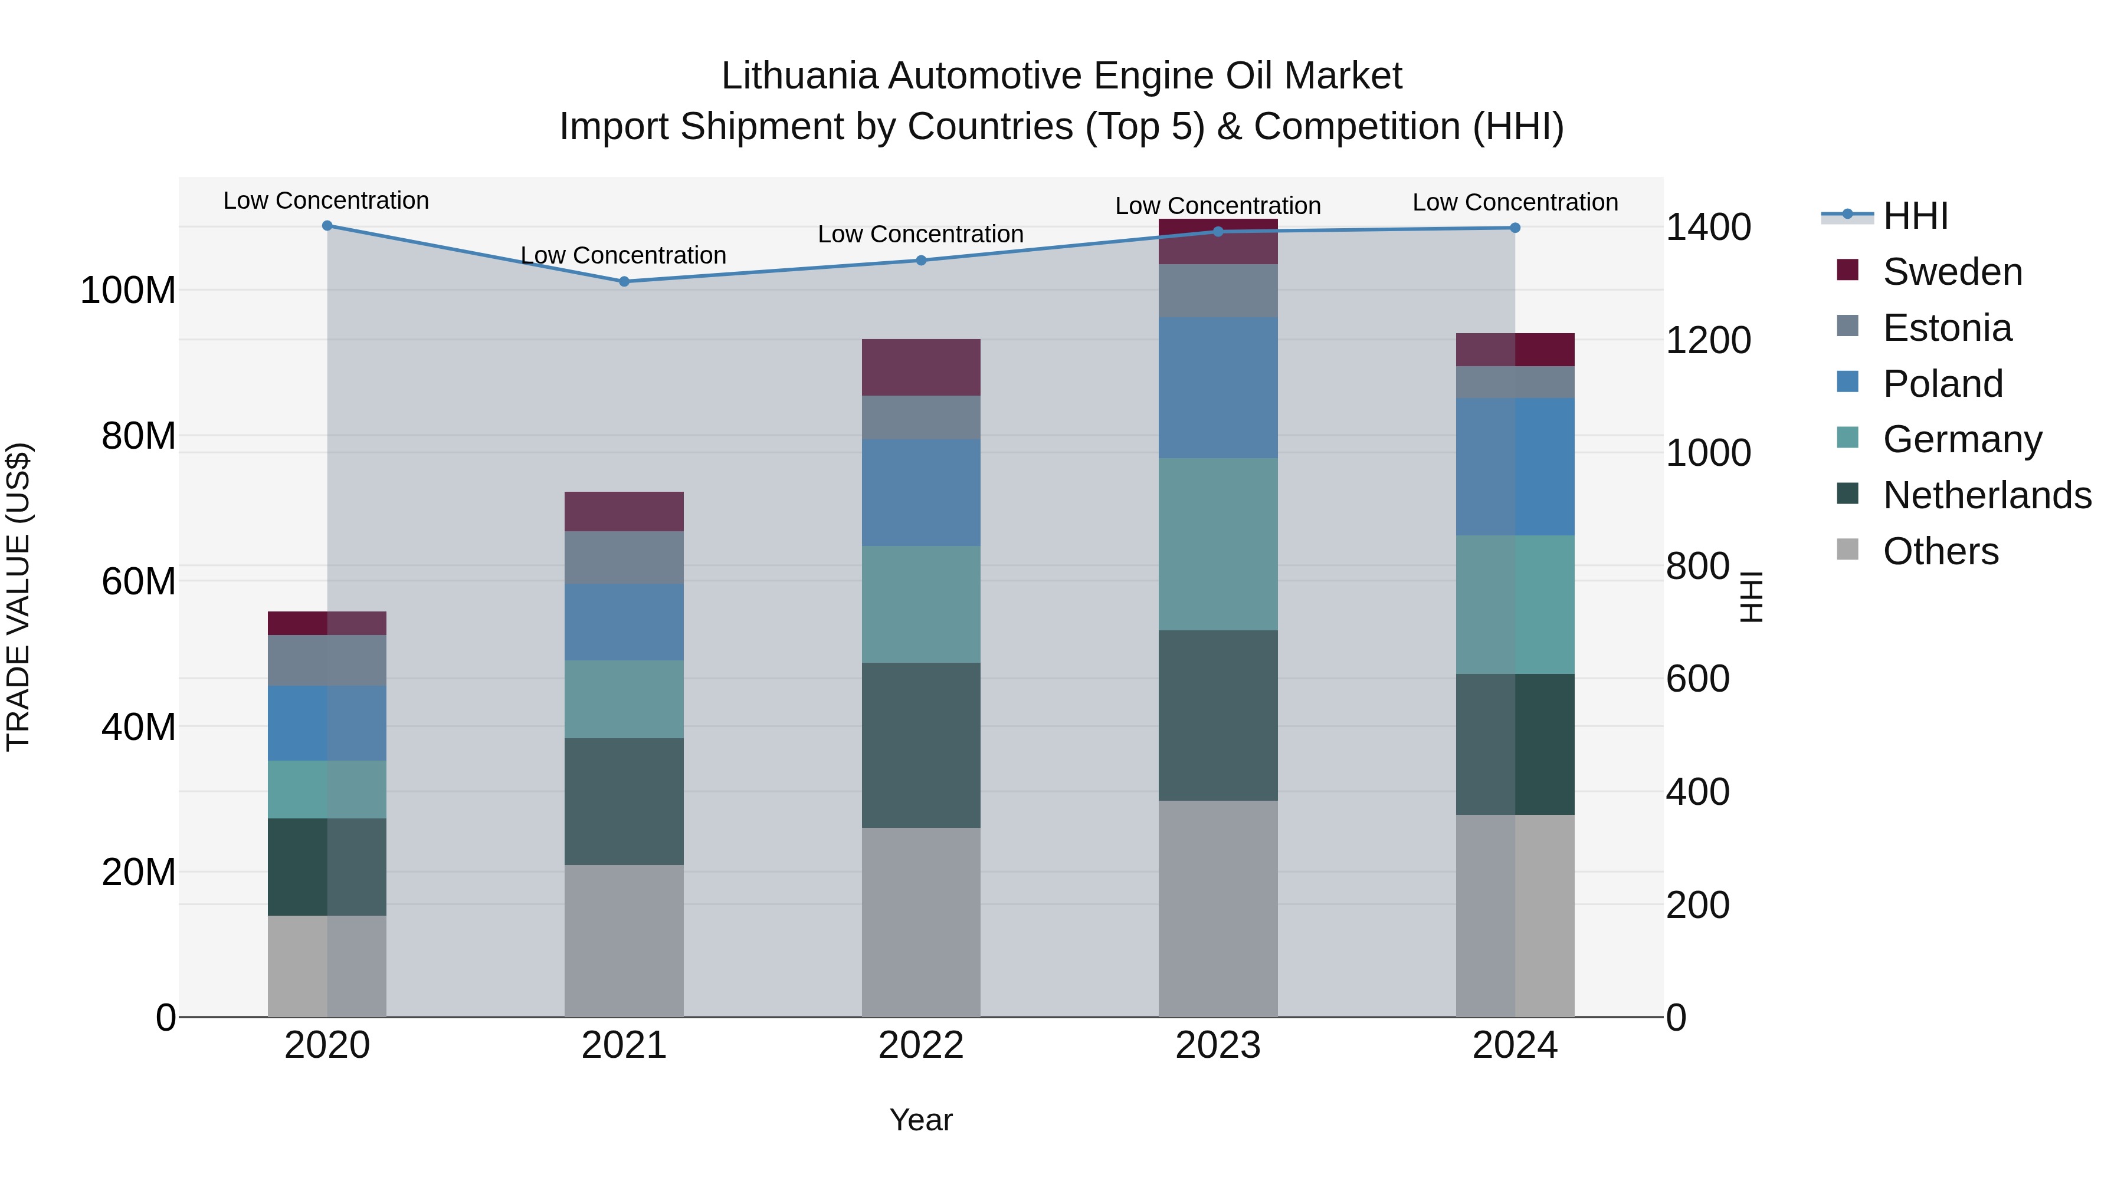The width and height of the screenshot is (2124, 1194).
Task: Toggle the Netherlands legend entry
Action: point(1964,495)
